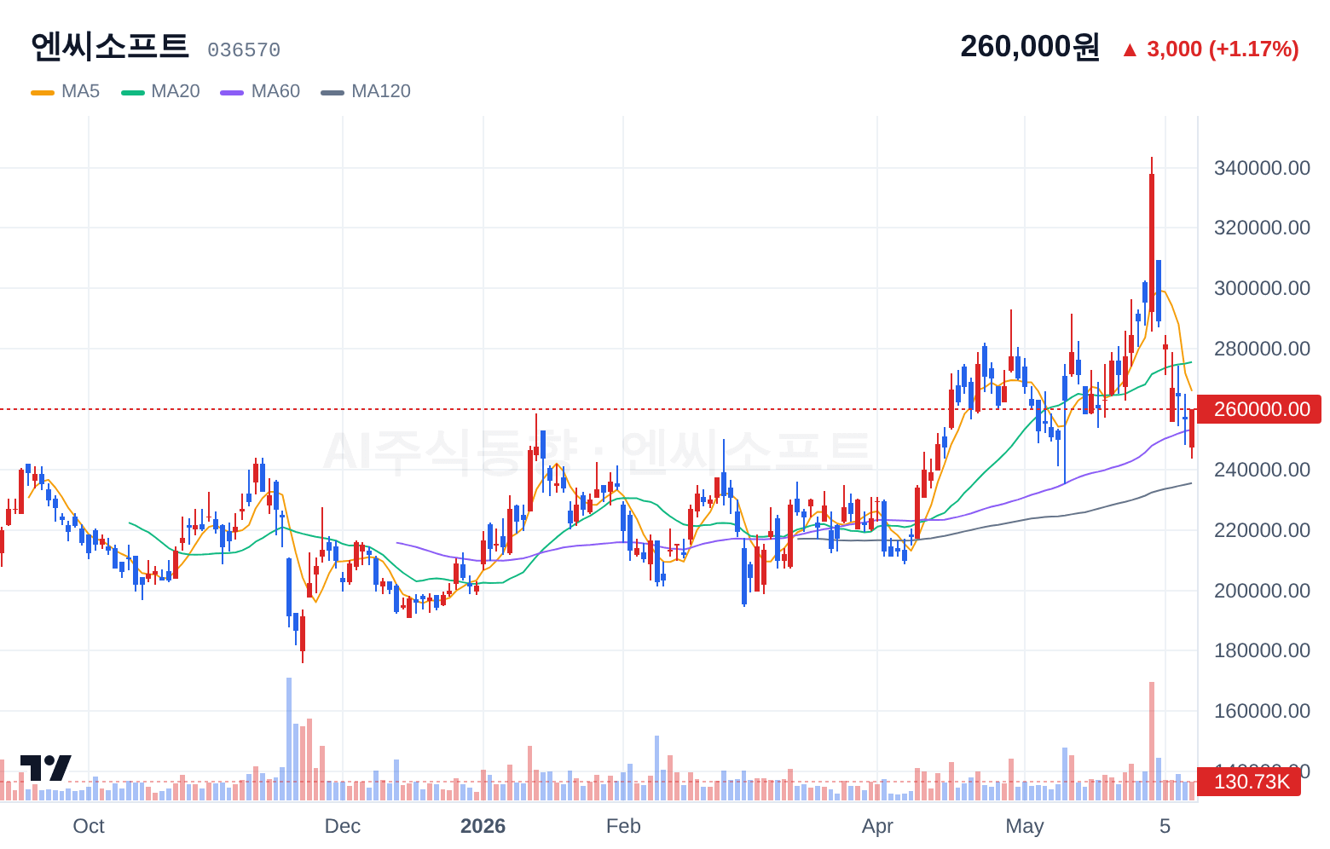Click the red up-triangle price change icon
1330x849 pixels.
(1130, 49)
